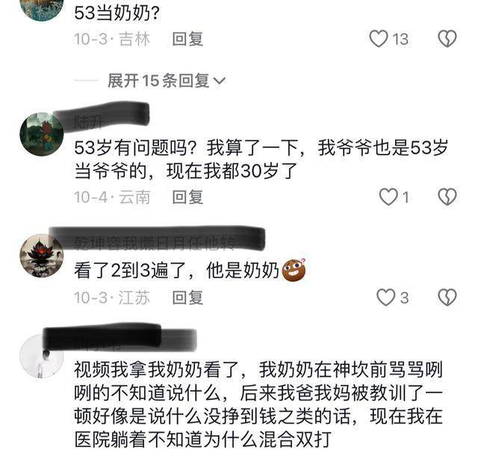
Task: Like the 云南 comment with 1 like
Action: pyautogui.click(x=388, y=197)
